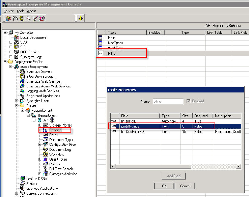Collapse the Tenants folder node
Viewport: 249px width, 197px height.
[17, 105]
